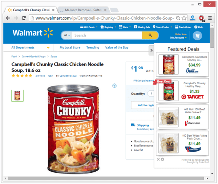Click the Add to registry button
This screenshot has width=218, height=184.
pos(143,105)
